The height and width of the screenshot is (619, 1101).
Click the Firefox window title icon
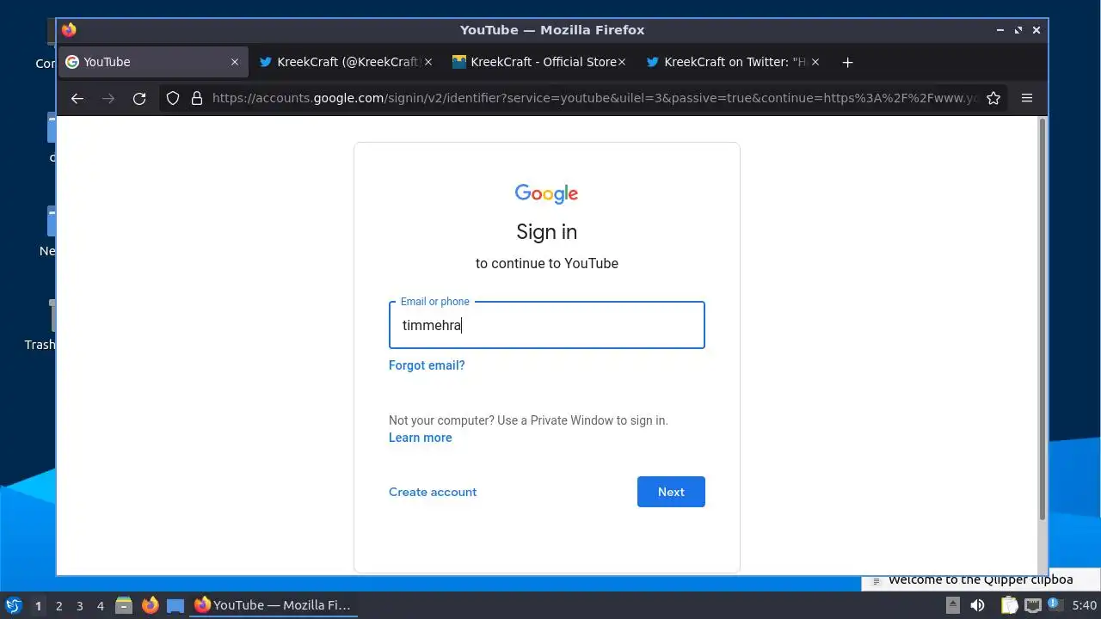(x=69, y=30)
